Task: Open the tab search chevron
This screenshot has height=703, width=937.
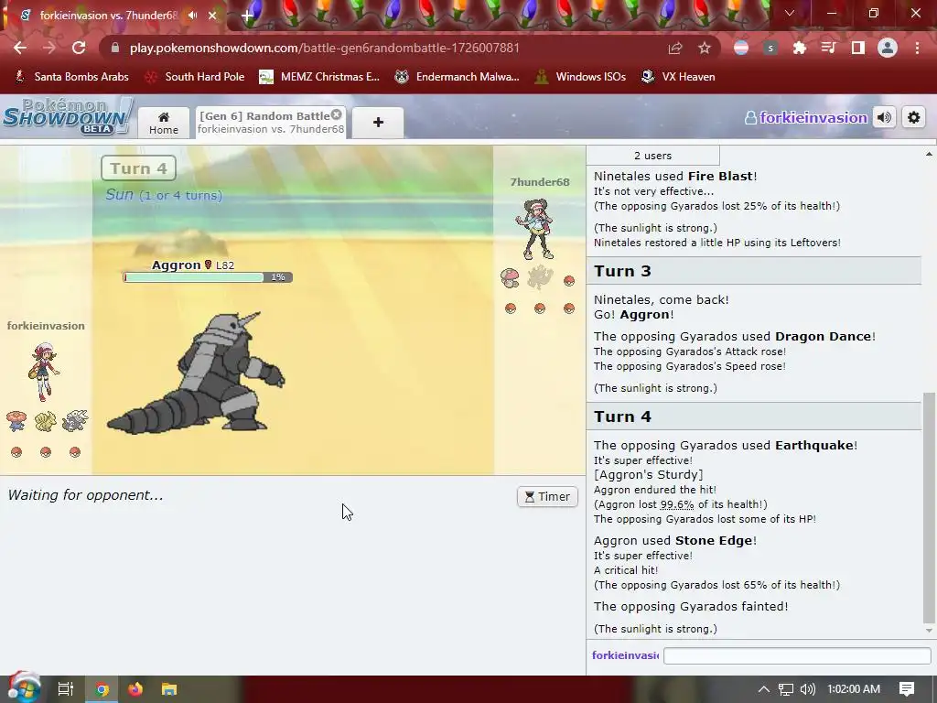Action: (790, 13)
